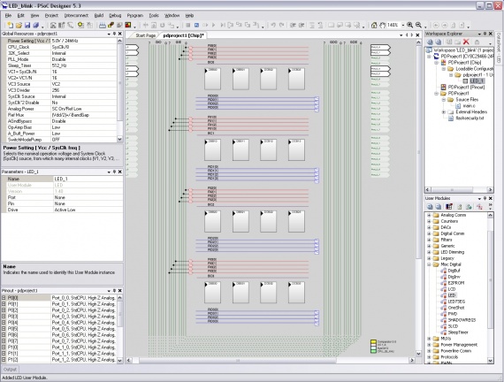This screenshot has width=504, height=382.
Task: Expand the P0[0] pinout row
Action: (4, 298)
